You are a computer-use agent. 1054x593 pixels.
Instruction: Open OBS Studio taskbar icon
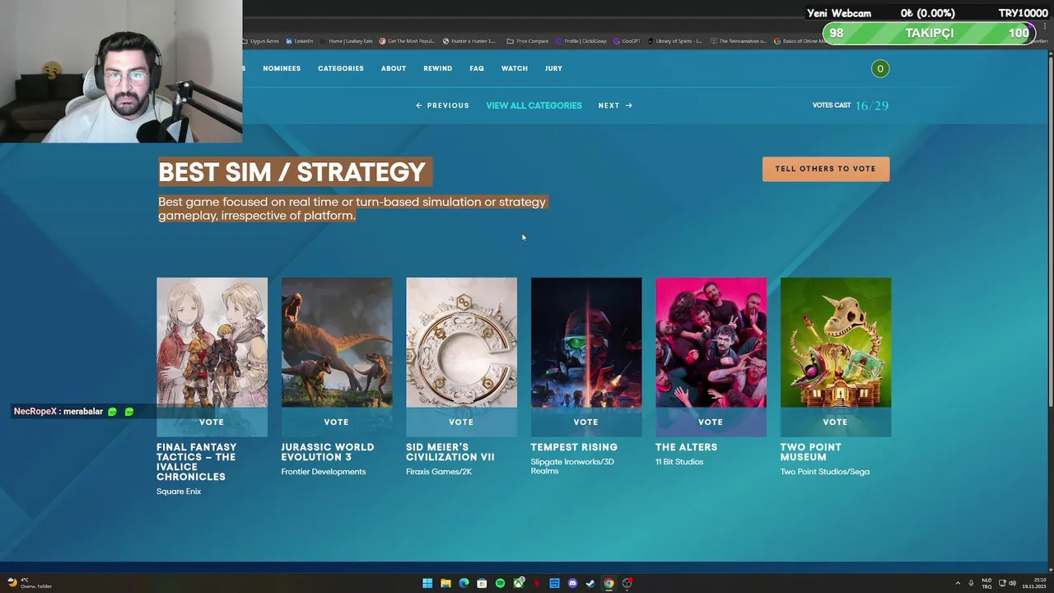(x=627, y=583)
